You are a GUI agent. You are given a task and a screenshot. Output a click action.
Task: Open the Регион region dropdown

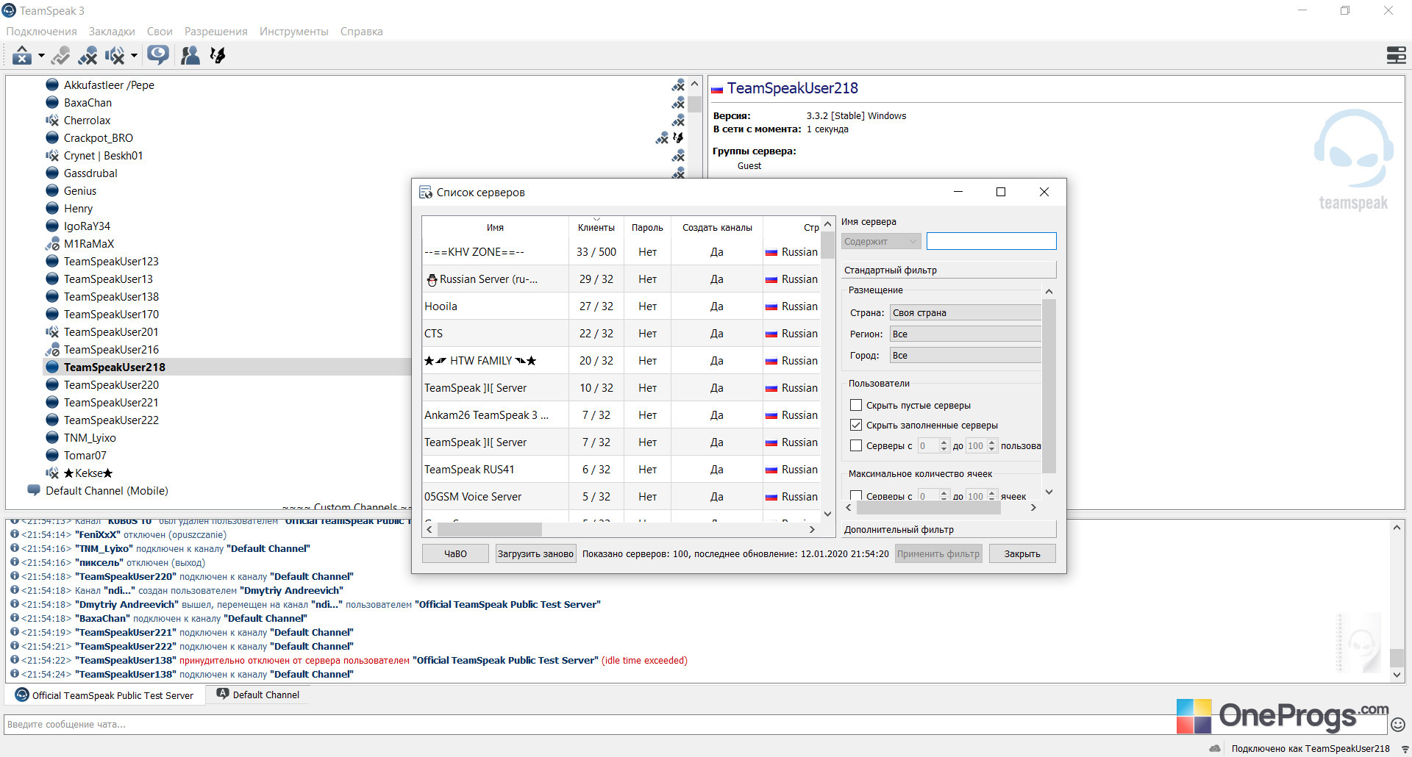pyautogui.click(x=966, y=334)
